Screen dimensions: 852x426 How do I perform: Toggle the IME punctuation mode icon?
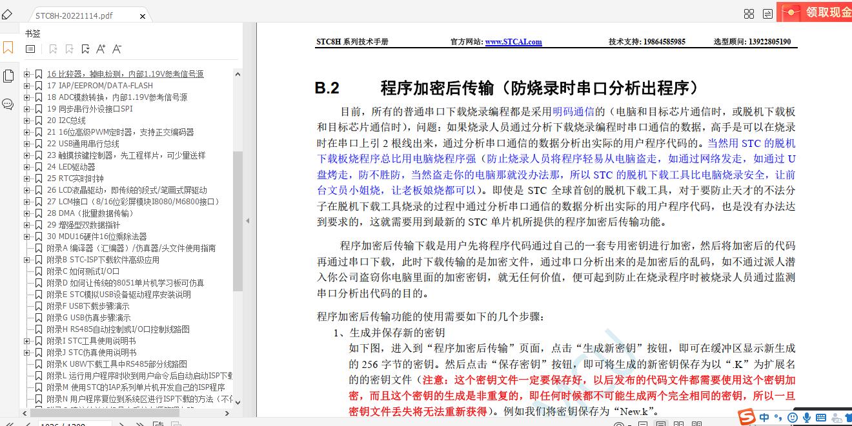click(778, 418)
